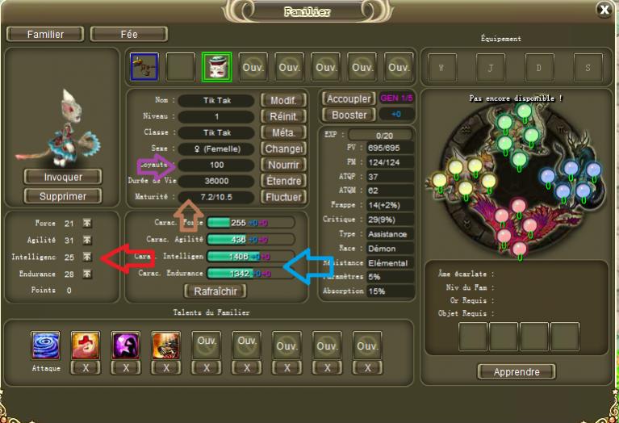Viewport: 619px width, 423px height.
Task: Select the purple silhouette talent icon
Action: click(x=126, y=346)
